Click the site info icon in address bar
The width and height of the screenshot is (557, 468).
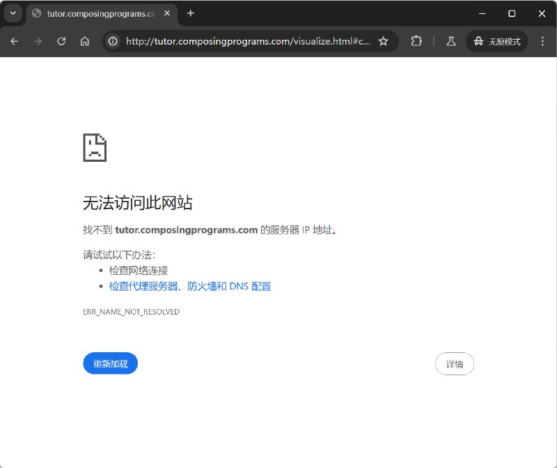click(x=112, y=41)
